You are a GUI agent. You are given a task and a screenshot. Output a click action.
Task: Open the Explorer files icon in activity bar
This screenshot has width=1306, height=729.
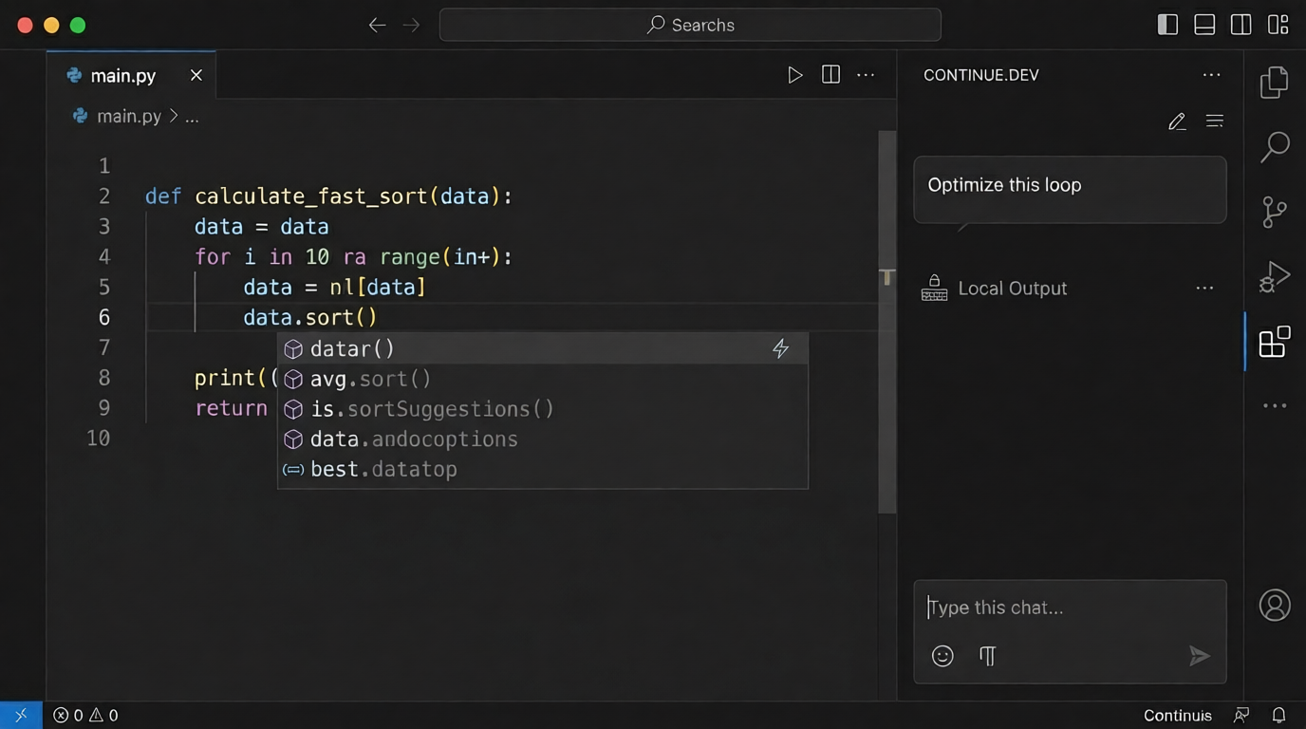point(1274,83)
